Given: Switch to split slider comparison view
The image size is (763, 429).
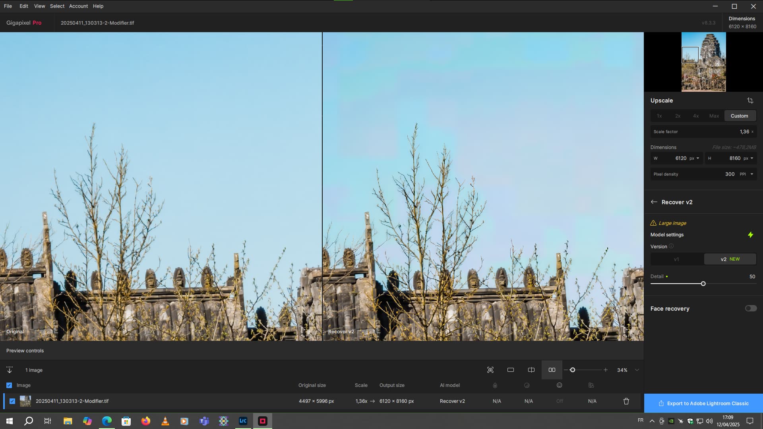Looking at the screenshot, I should (531, 370).
